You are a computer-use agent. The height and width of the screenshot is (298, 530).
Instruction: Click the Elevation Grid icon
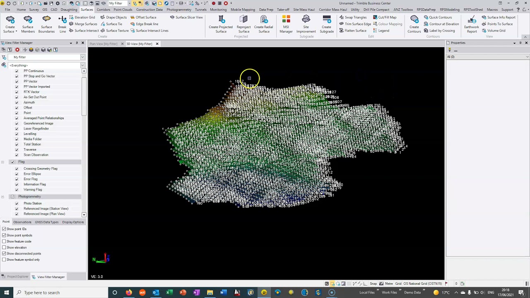click(71, 17)
